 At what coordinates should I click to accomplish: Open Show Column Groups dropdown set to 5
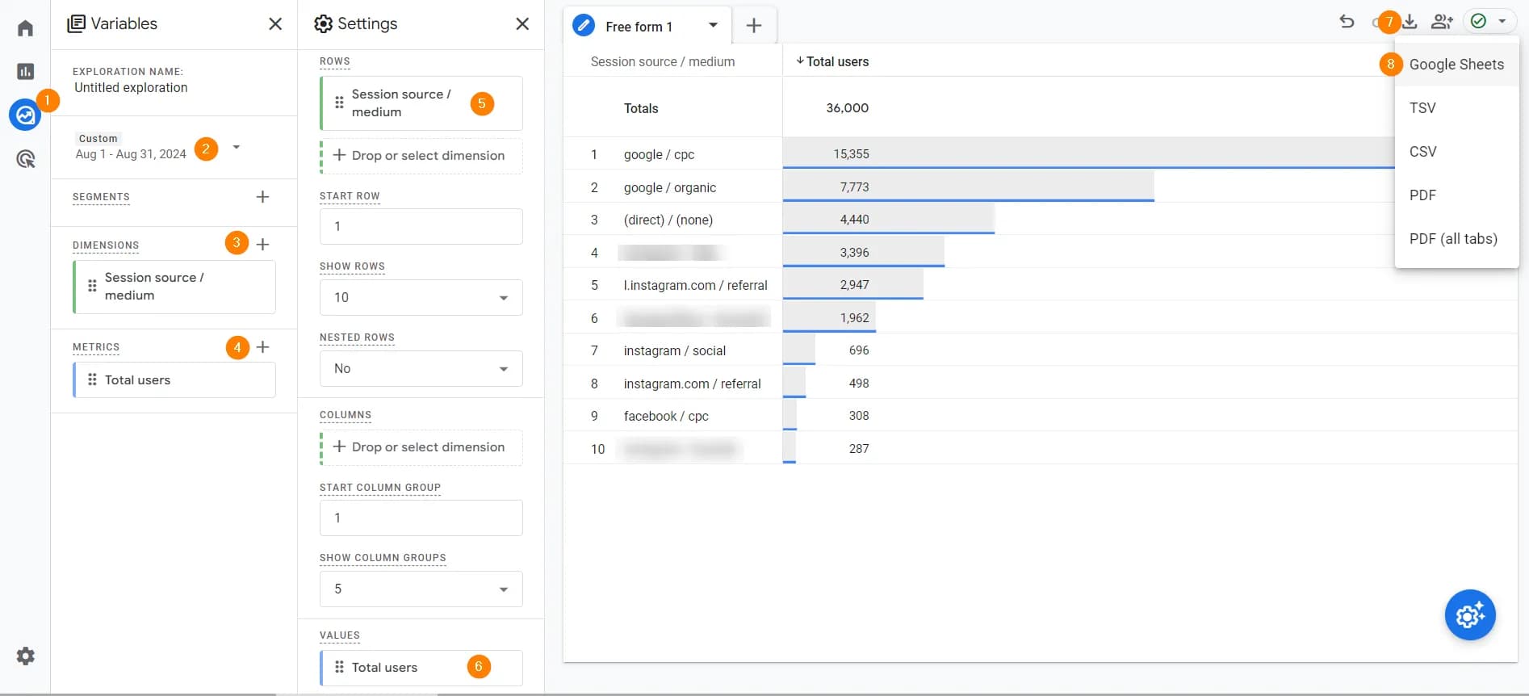tap(421, 589)
